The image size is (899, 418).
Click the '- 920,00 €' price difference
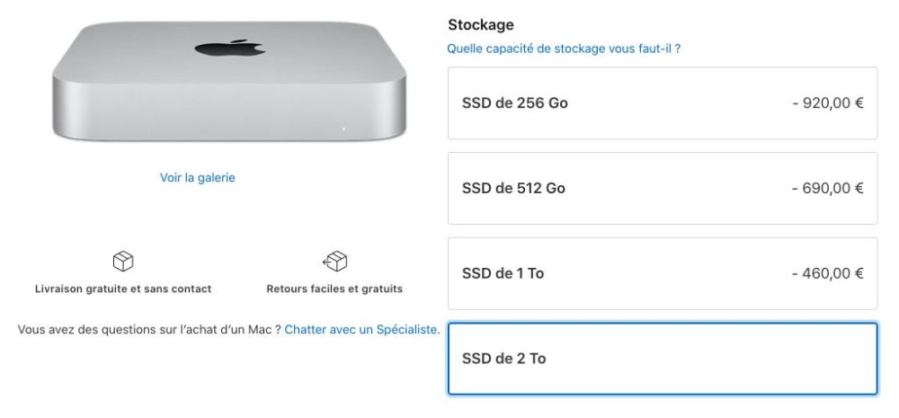tap(828, 103)
